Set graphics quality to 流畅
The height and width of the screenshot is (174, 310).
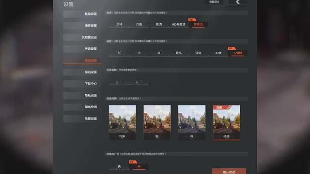(x=119, y=25)
